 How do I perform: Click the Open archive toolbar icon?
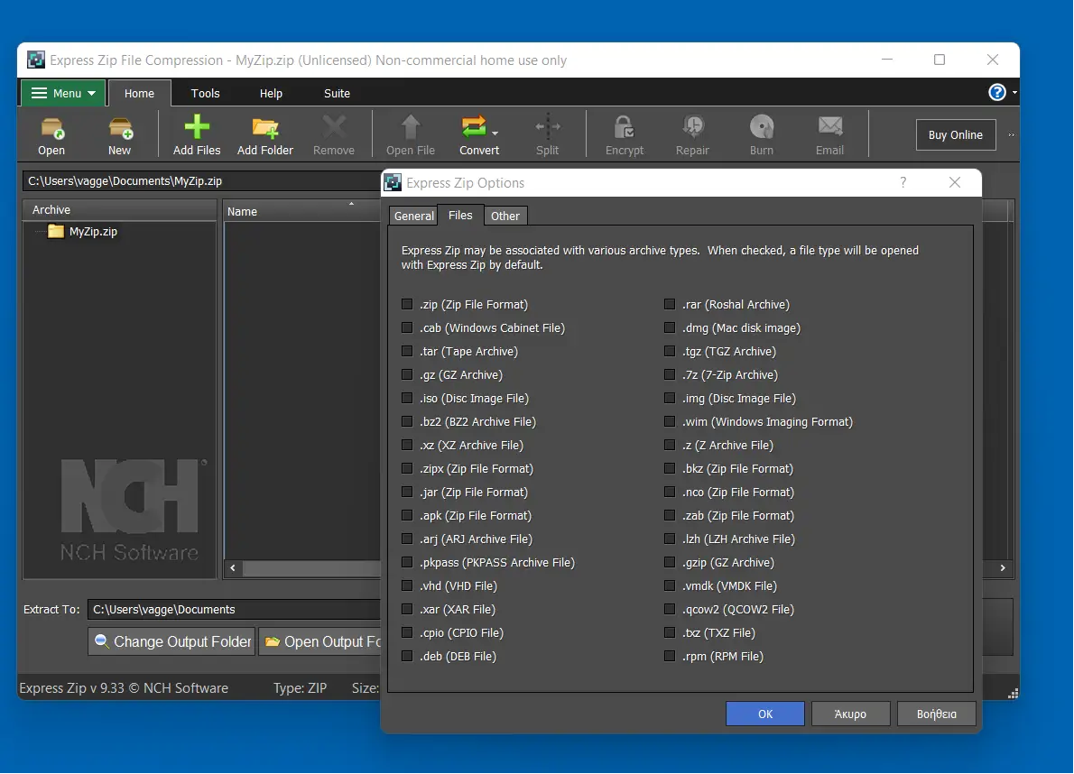[51, 127]
